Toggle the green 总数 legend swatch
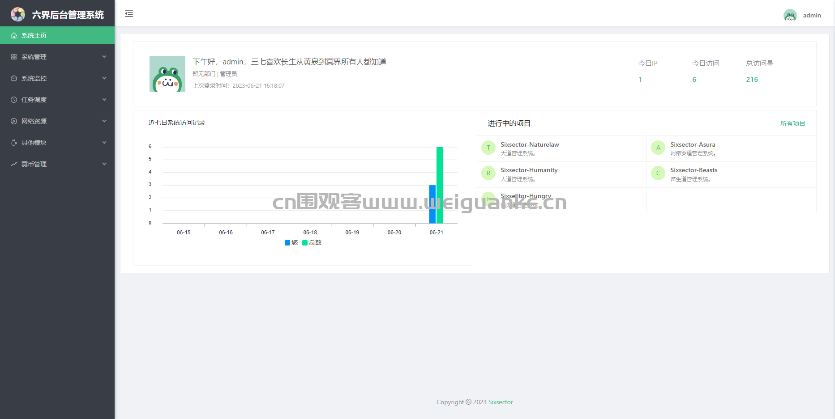 [x=305, y=243]
